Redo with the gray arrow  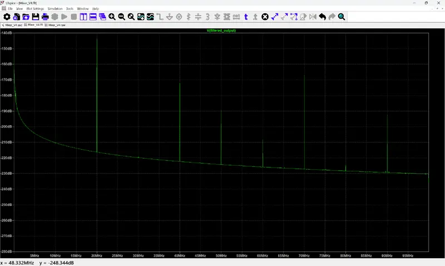(x=332, y=17)
